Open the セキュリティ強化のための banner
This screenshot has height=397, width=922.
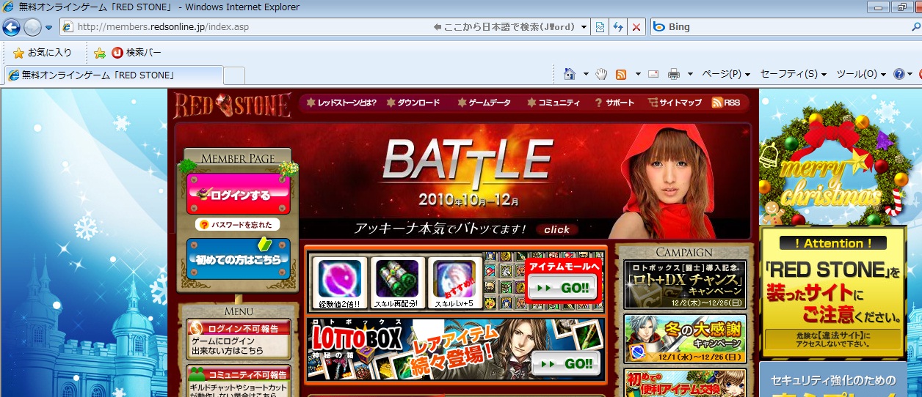(832, 379)
